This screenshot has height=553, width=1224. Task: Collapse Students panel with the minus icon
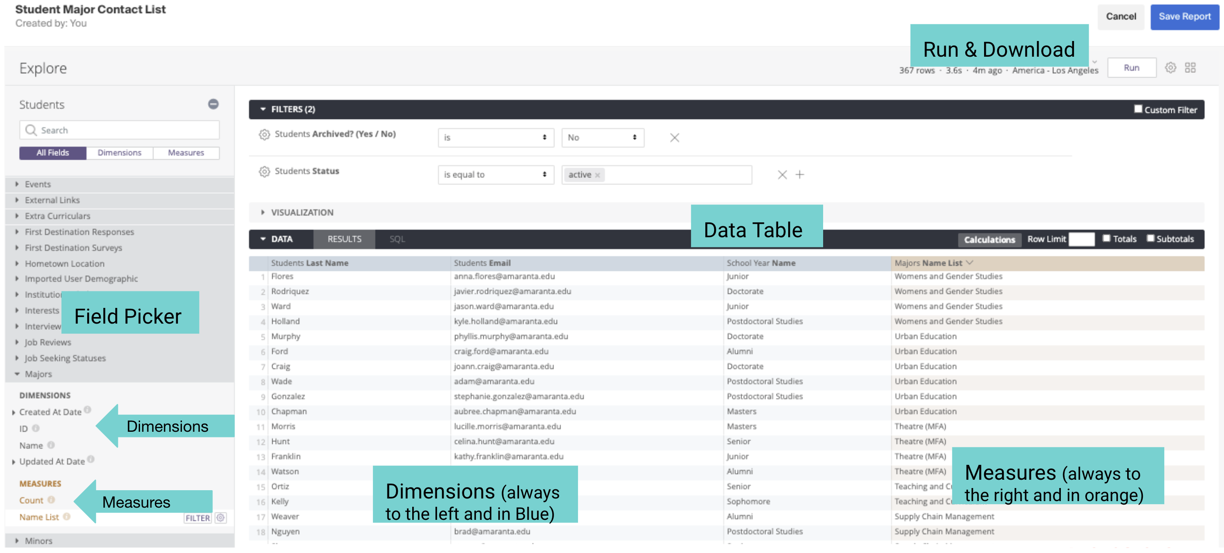tap(213, 104)
